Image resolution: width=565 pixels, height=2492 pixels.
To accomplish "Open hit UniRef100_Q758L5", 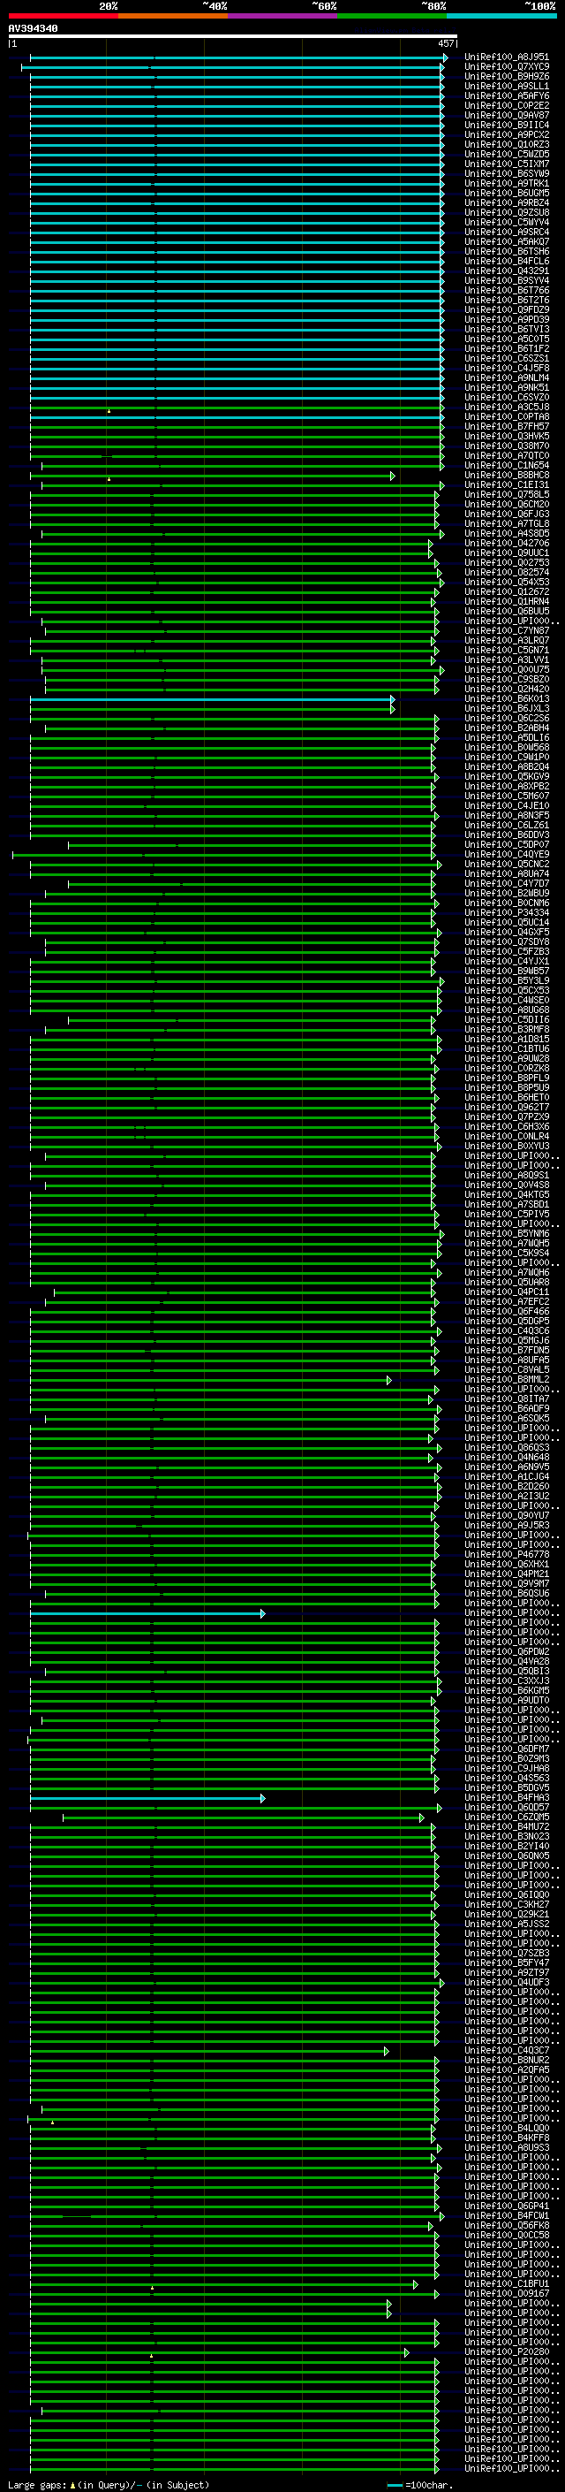I will 506,494.
